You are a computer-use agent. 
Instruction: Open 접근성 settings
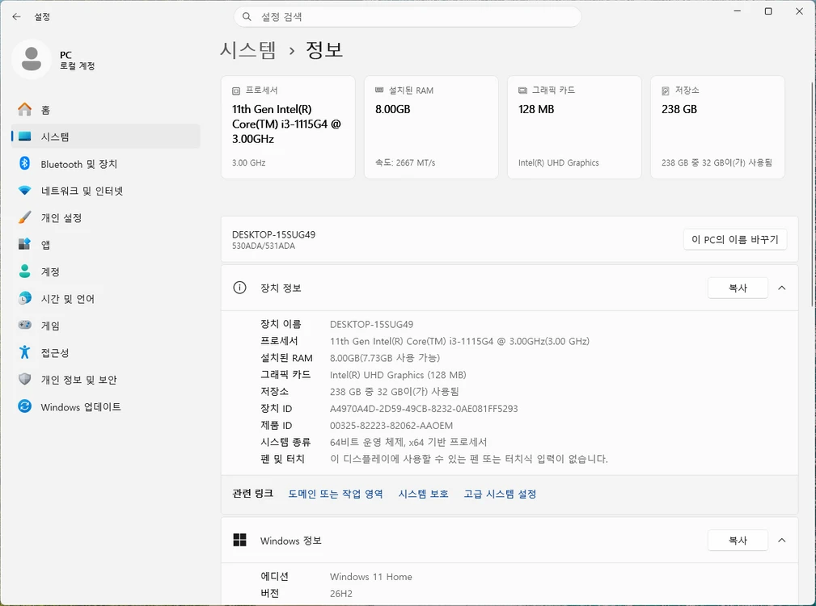[x=106, y=352]
